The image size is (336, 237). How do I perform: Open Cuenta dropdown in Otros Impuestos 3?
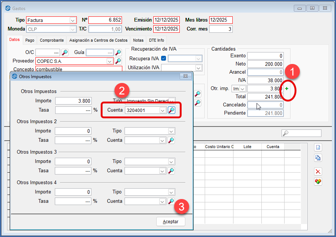(x=162, y=171)
